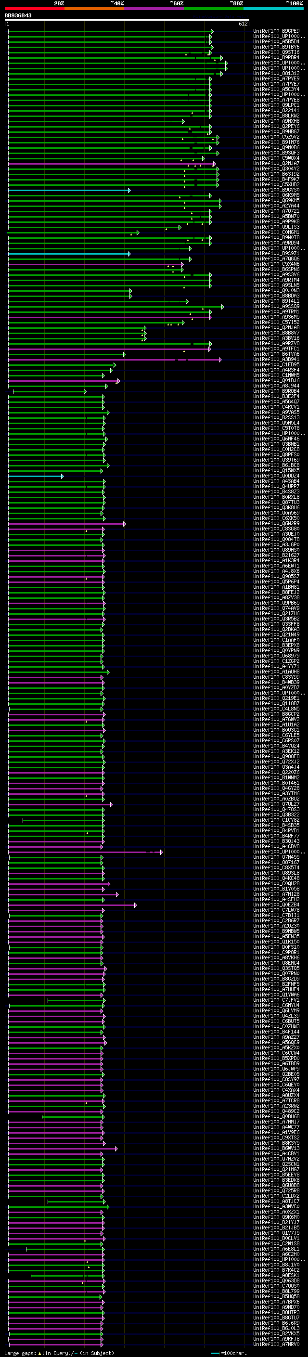Open hit UniRef100_B9IBY6
This screenshot has width=308, height=1357.
click(x=276, y=47)
